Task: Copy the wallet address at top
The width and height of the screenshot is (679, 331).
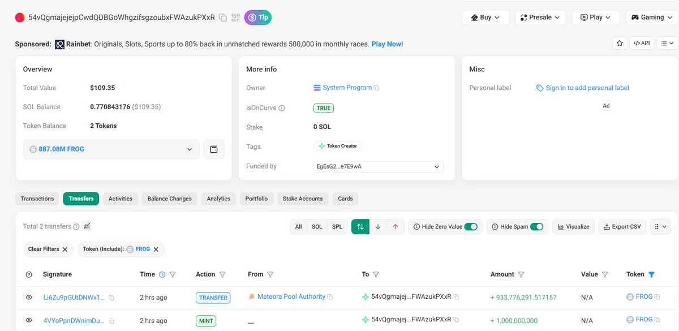Action: click(223, 18)
